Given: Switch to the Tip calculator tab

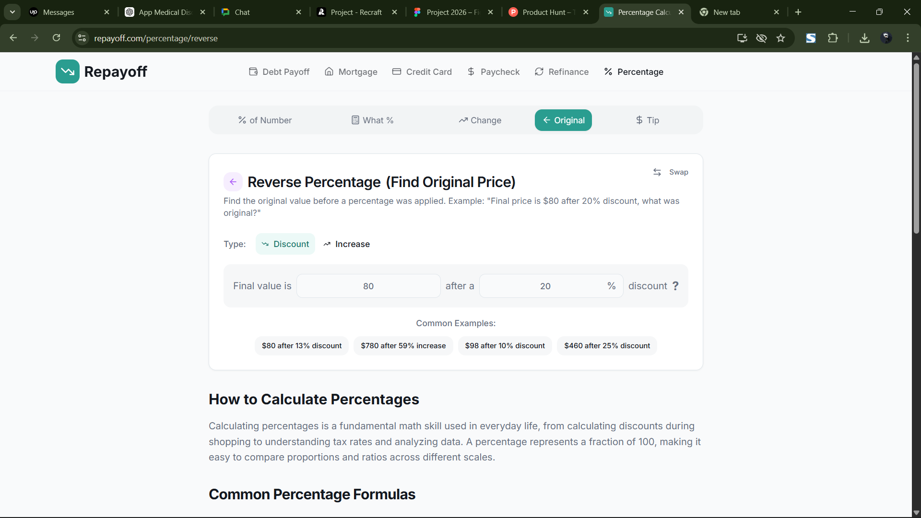Looking at the screenshot, I should (647, 120).
